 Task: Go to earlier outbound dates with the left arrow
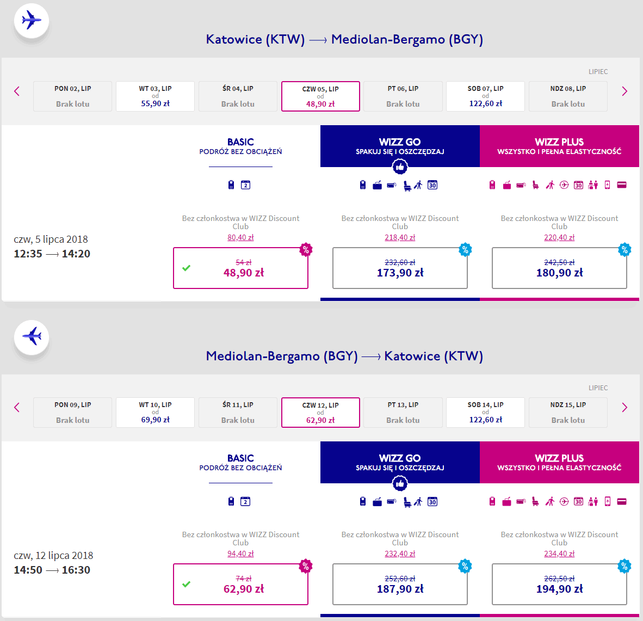tap(17, 91)
